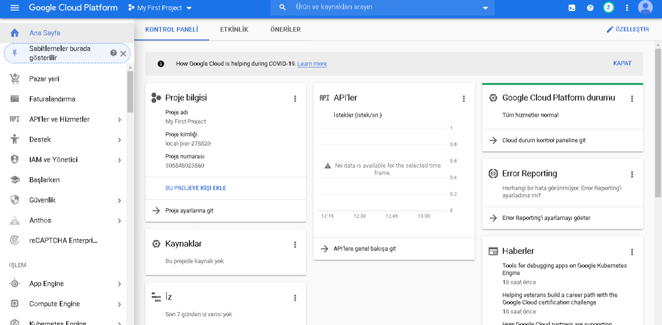Viewport: 662px width, 325px height.
Task: Click the API'ler ve Hizmetler API icon
Action: 15,120
